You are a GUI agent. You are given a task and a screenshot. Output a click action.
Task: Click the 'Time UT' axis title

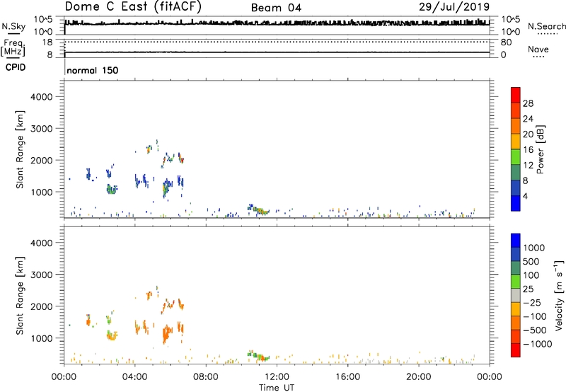(x=277, y=388)
